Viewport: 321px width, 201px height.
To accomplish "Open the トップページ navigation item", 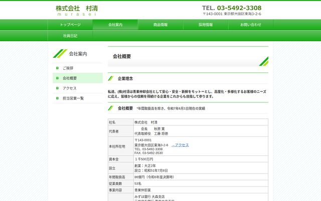I will (70, 25).
